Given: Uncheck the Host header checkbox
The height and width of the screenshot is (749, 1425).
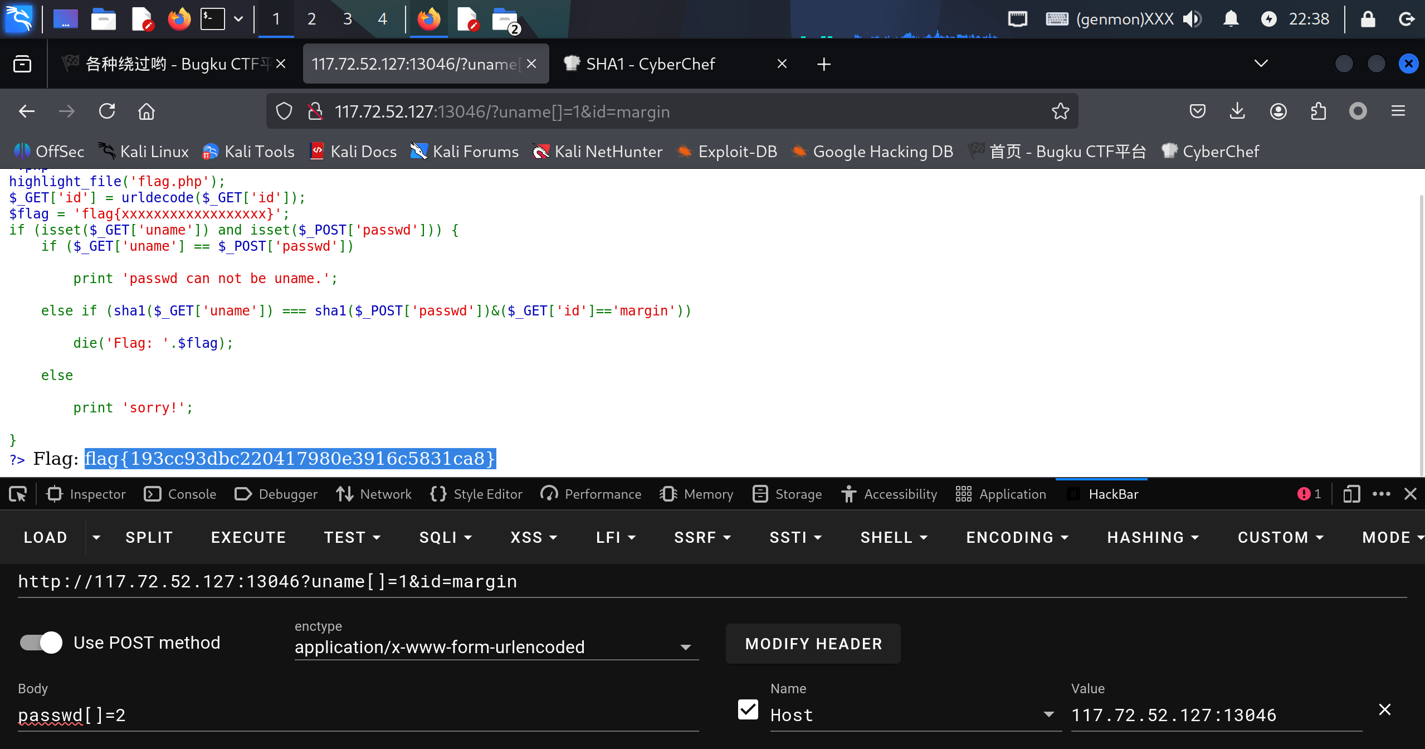Looking at the screenshot, I should (748, 710).
